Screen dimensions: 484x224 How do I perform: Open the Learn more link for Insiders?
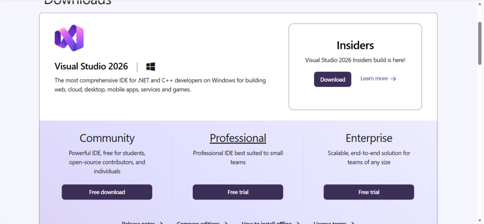click(378, 78)
